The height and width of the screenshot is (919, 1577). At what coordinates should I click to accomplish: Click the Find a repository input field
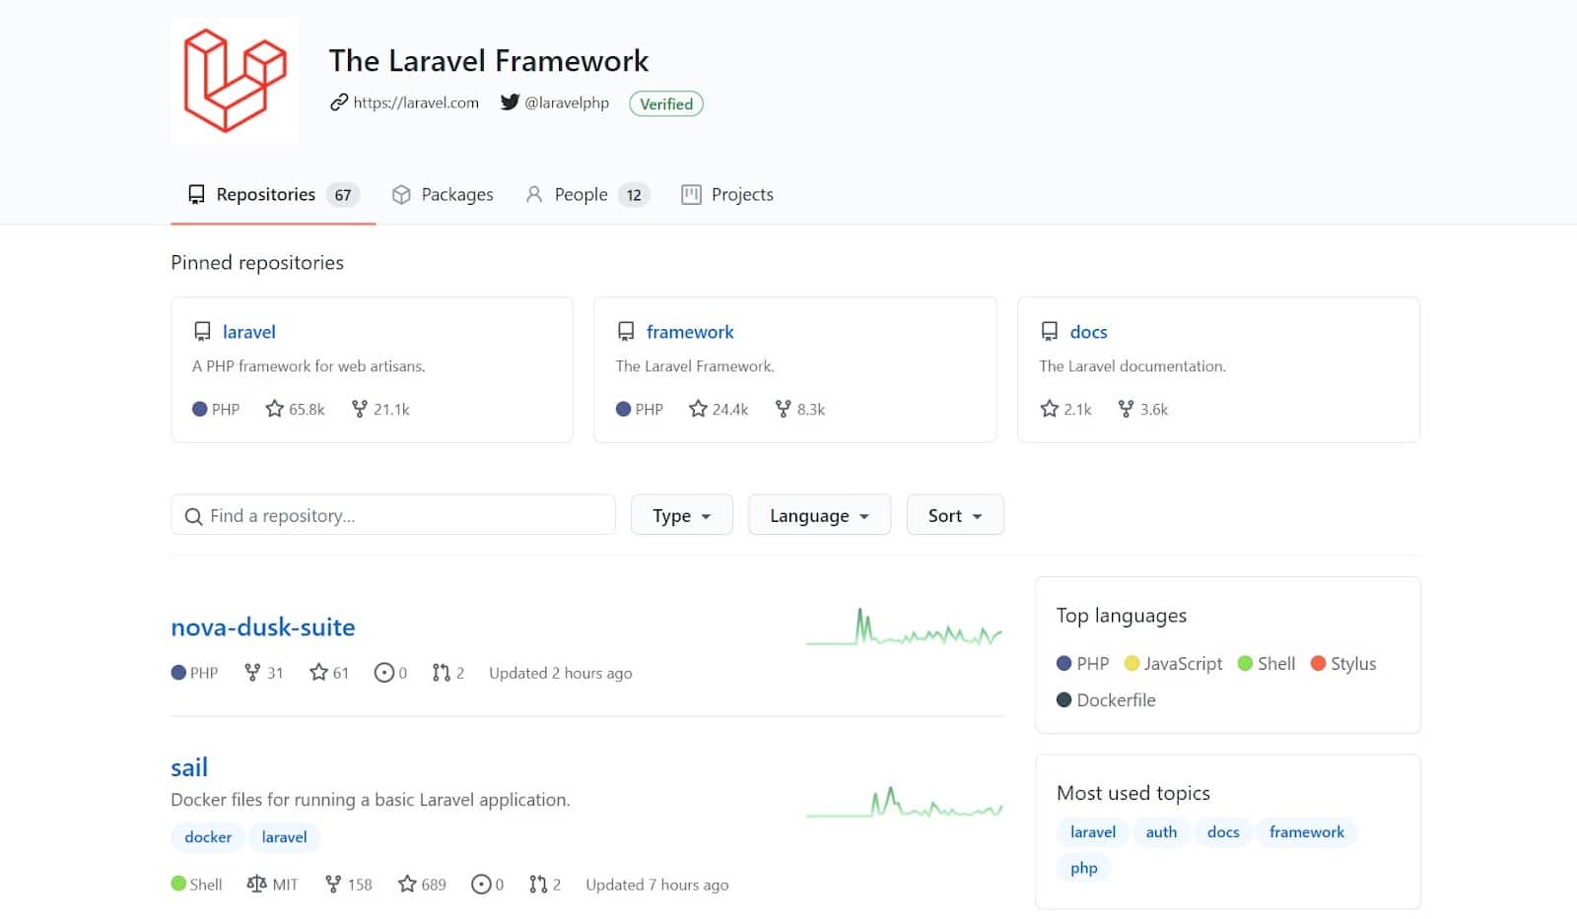(394, 514)
